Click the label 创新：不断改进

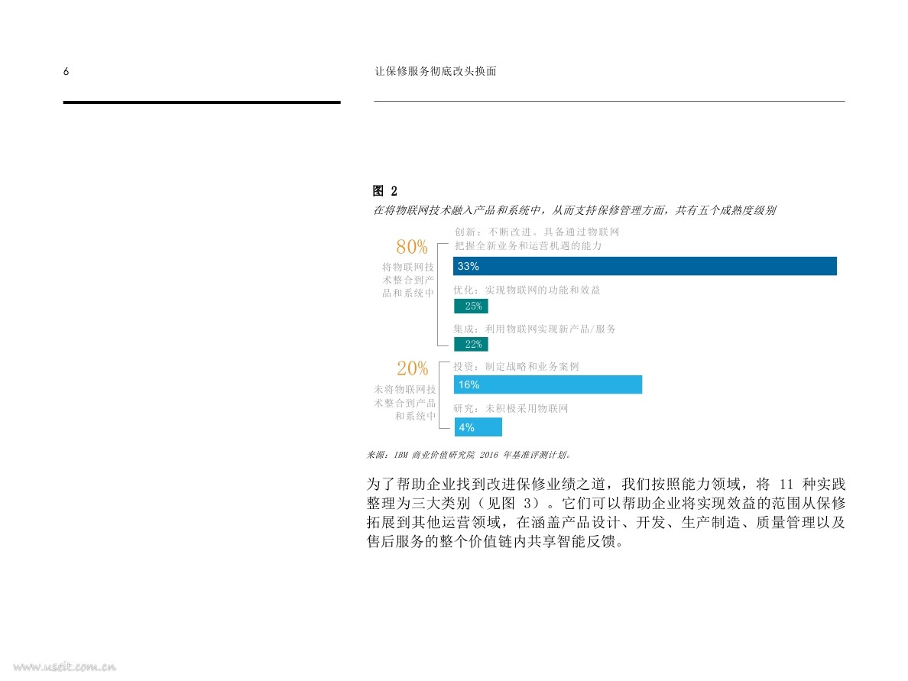click(537, 232)
